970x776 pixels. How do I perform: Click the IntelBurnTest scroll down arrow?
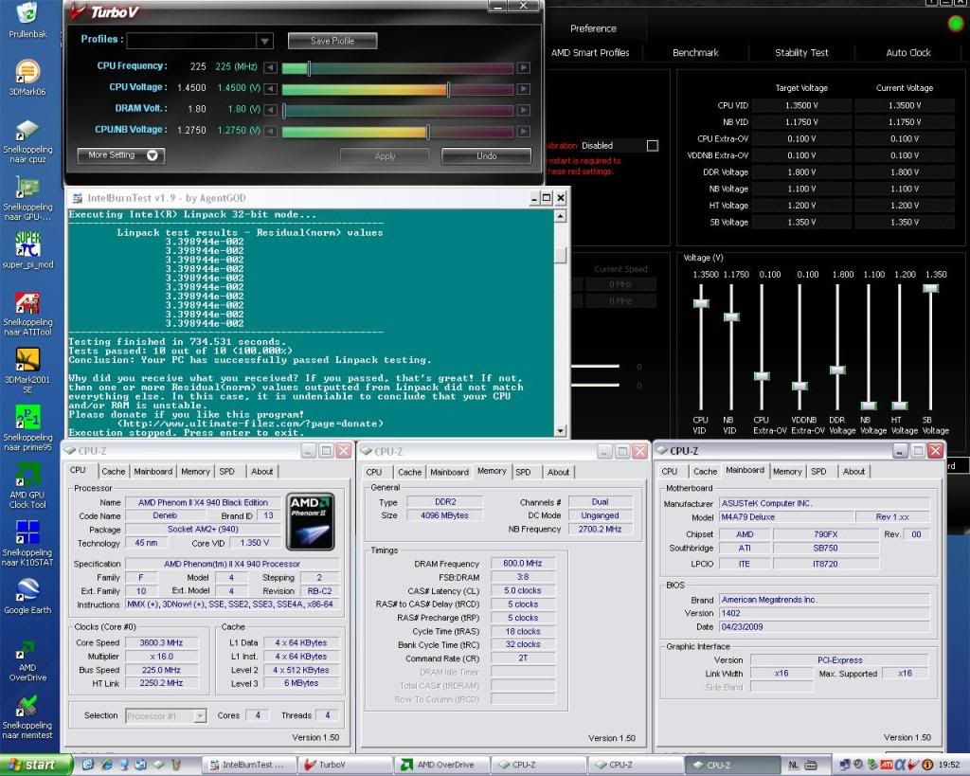[560, 431]
